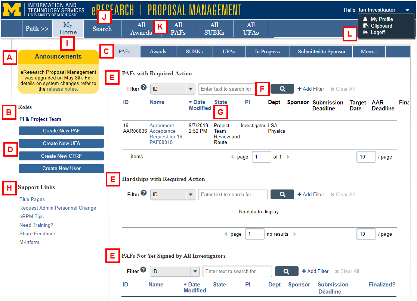
Task: Switch to the Awards tab
Action: coord(158,52)
